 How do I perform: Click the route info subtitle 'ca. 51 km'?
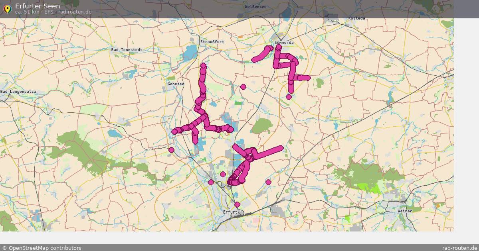click(x=27, y=12)
